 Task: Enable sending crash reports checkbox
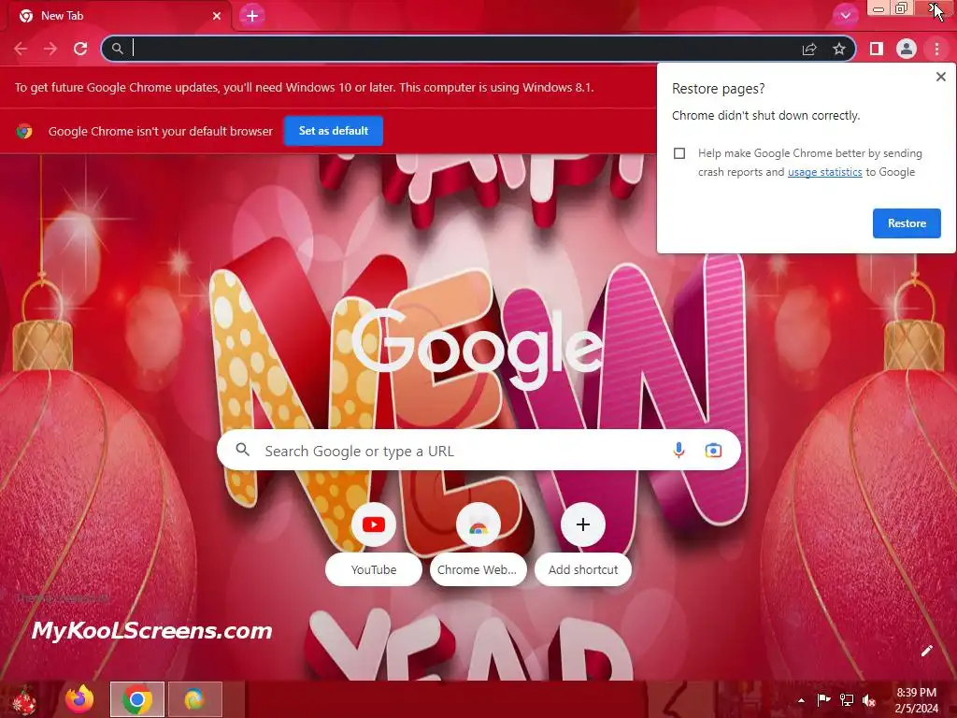(x=679, y=153)
